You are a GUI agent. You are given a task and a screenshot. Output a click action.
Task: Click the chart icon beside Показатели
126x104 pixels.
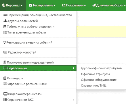pos(64,5)
